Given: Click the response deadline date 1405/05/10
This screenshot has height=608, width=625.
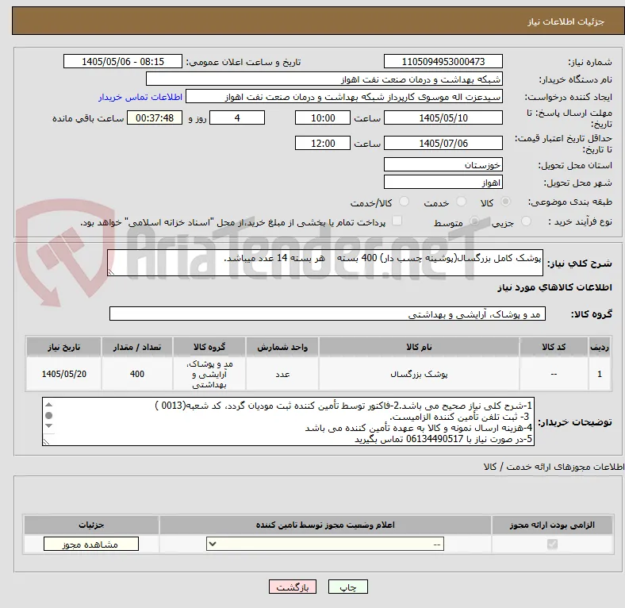Looking at the screenshot, I should pyautogui.click(x=443, y=117).
